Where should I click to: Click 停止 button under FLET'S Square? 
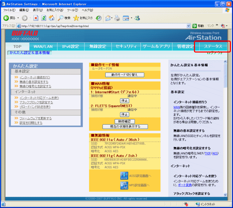click(125, 115)
